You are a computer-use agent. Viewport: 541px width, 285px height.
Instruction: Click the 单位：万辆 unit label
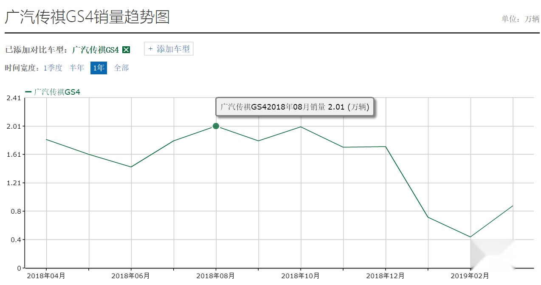520,19
